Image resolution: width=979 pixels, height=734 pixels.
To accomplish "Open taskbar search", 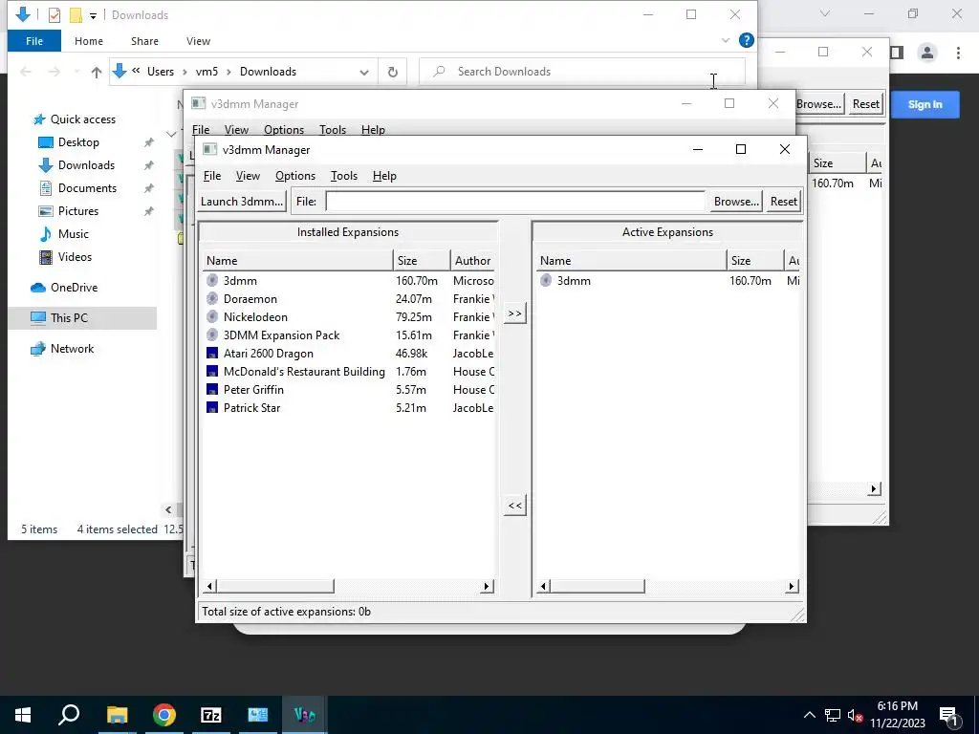I will pyautogui.click(x=69, y=715).
